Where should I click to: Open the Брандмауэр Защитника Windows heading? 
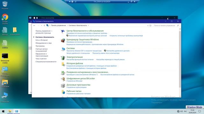pos(83,40)
